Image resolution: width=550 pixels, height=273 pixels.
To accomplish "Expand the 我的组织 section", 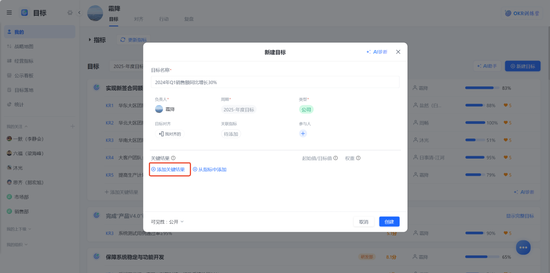I will (x=26, y=244).
